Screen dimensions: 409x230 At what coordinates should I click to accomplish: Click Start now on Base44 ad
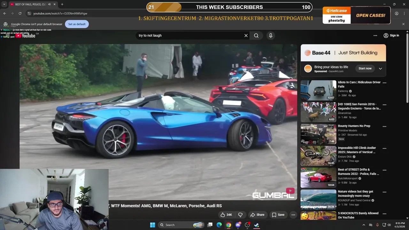365,68
